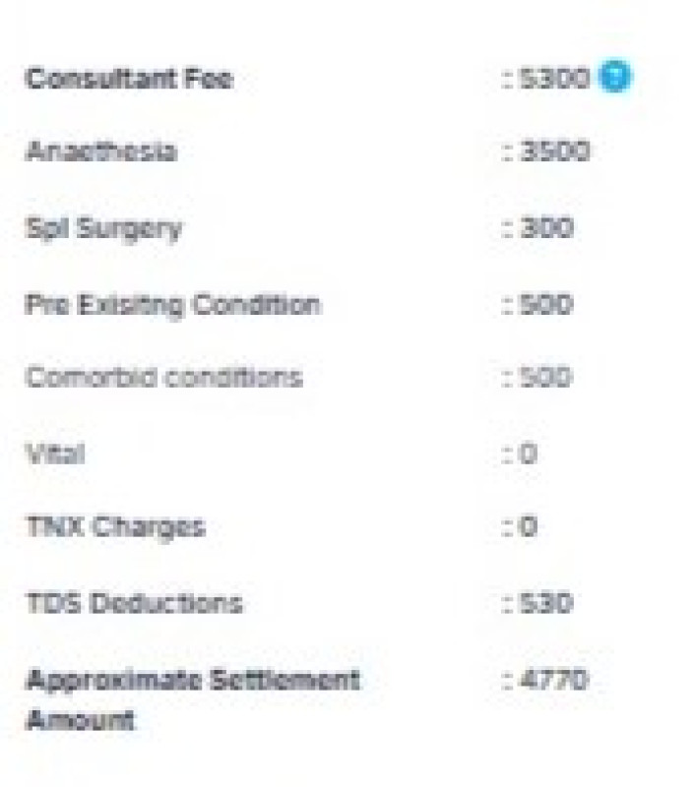Select the Comorbid conditions label

click(163, 377)
